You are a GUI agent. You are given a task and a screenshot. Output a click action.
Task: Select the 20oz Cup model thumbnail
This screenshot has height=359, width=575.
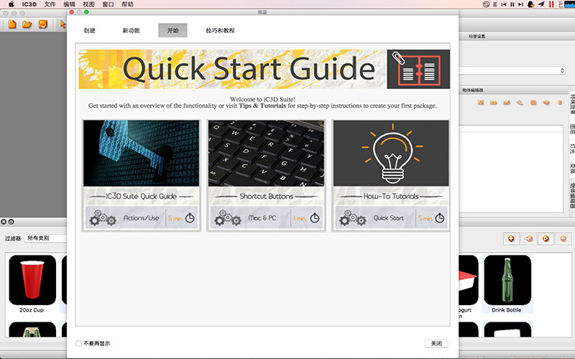coord(32,280)
